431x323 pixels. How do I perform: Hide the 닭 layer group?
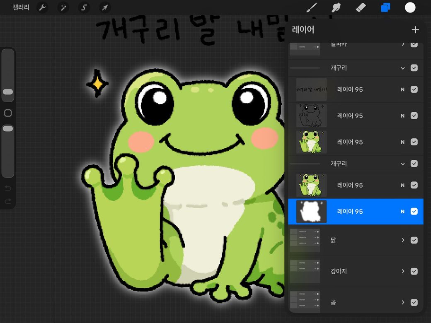click(x=414, y=240)
